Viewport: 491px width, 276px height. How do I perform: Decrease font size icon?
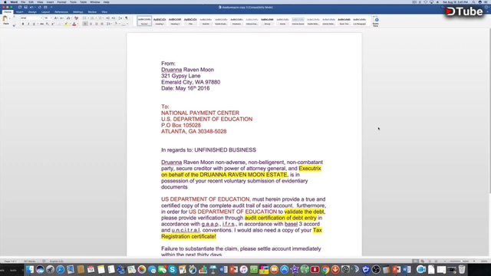pyautogui.click(x=61, y=18)
